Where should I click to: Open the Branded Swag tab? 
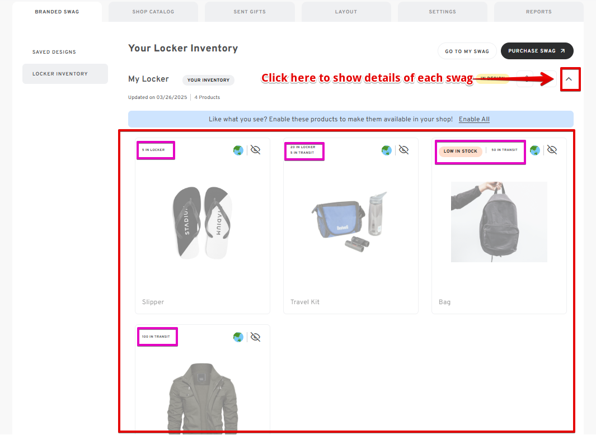(x=57, y=12)
